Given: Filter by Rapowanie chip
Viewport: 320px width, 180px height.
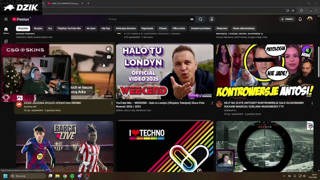Looking at the screenshot, I should [x=147, y=28].
